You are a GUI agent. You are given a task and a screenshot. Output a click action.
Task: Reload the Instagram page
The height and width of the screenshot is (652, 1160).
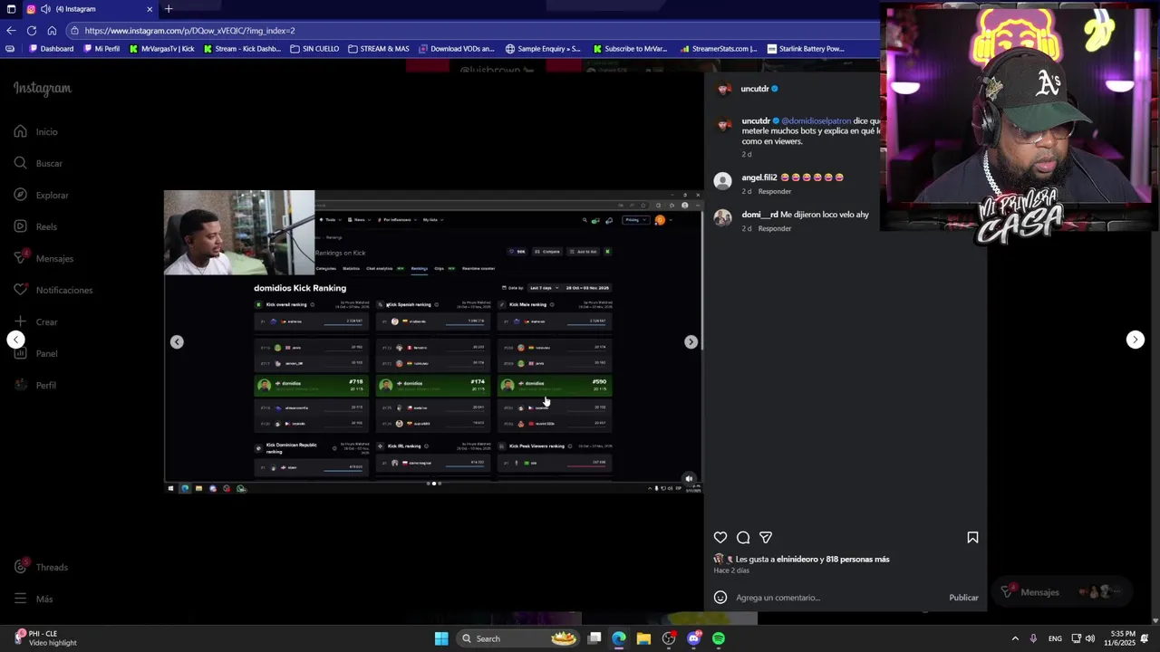click(32, 31)
